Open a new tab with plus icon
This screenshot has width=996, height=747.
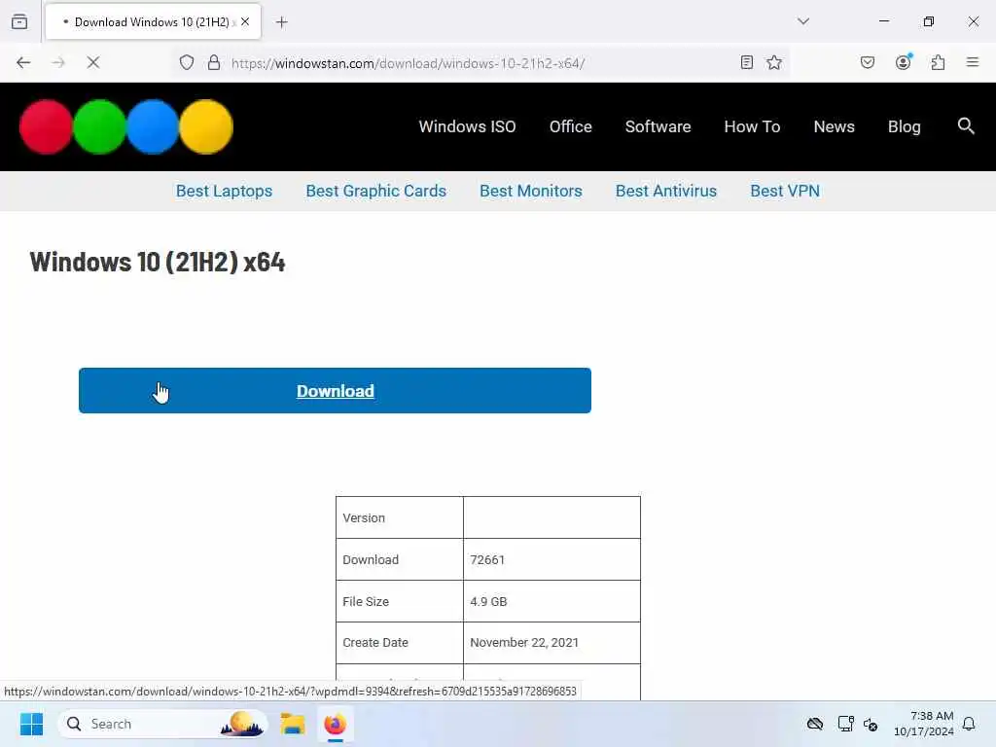(281, 22)
